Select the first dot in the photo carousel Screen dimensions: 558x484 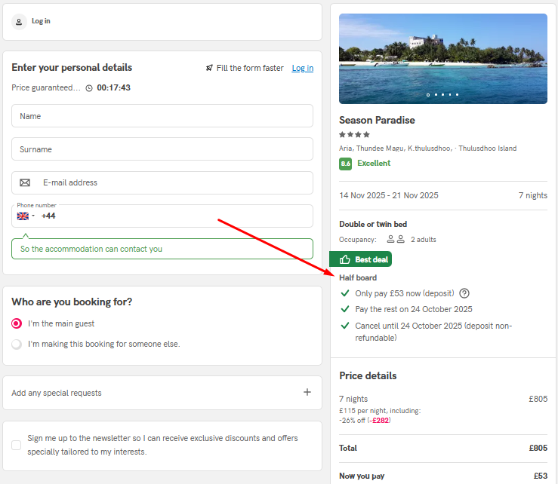click(428, 94)
